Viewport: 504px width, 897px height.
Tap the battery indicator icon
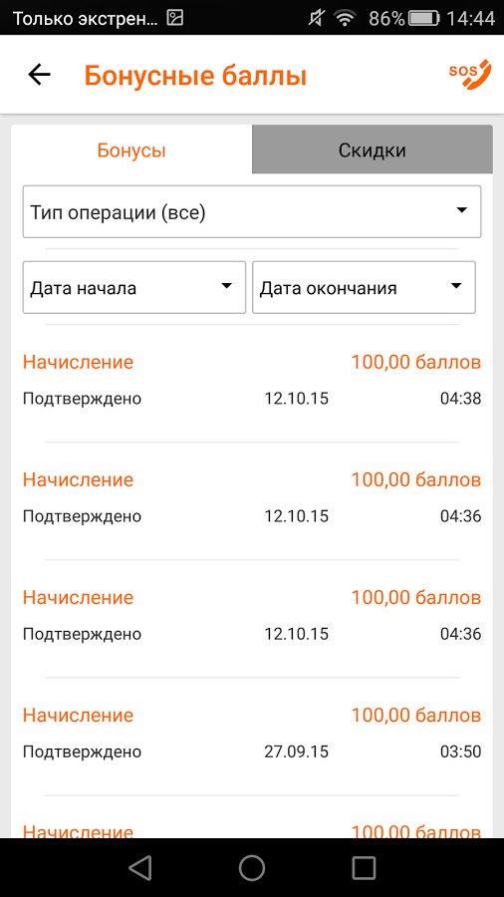tap(424, 19)
